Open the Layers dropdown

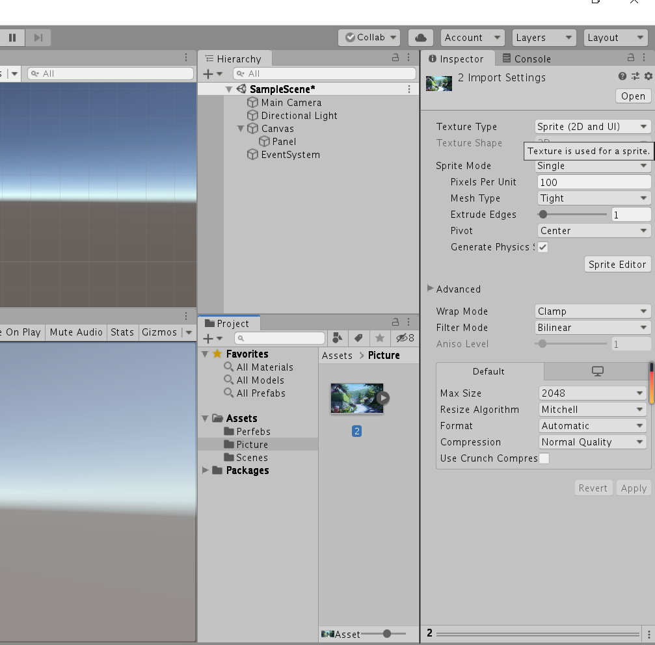pos(544,38)
